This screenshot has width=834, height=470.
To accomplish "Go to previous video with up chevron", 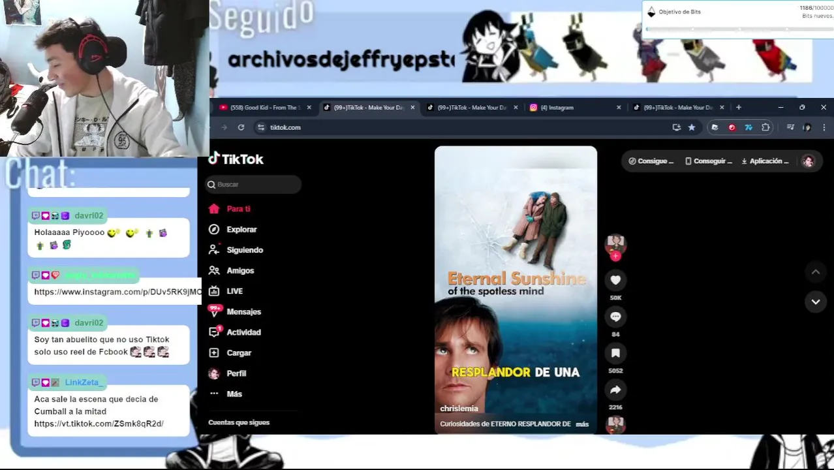I will click(x=815, y=272).
